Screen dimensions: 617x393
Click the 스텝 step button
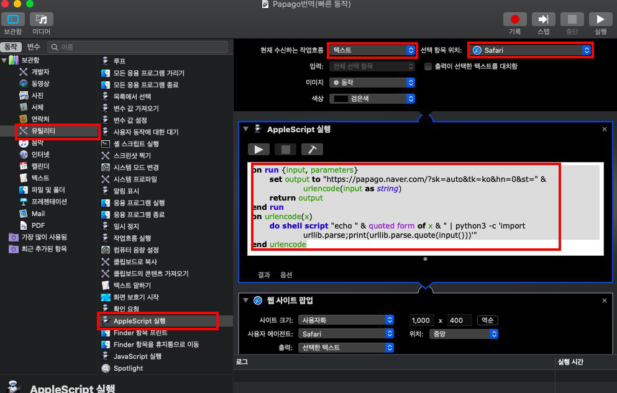pos(544,19)
